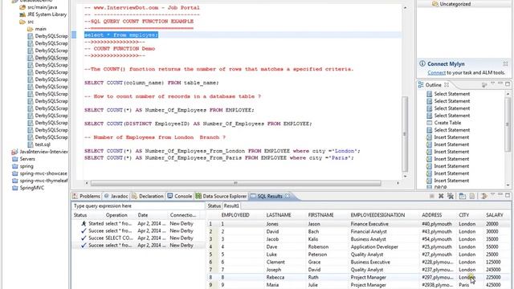Select spring-mvc-thymeleaf project

click(x=43, y=181)
